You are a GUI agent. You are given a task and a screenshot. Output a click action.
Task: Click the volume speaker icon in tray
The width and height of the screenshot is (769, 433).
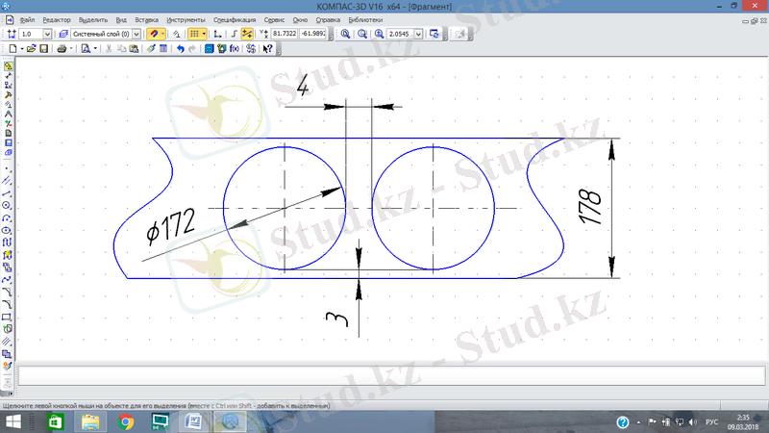pos(692,422)
